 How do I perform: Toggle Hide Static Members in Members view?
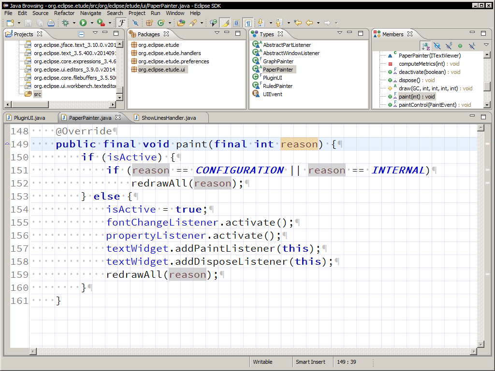[x=449, y=46]
